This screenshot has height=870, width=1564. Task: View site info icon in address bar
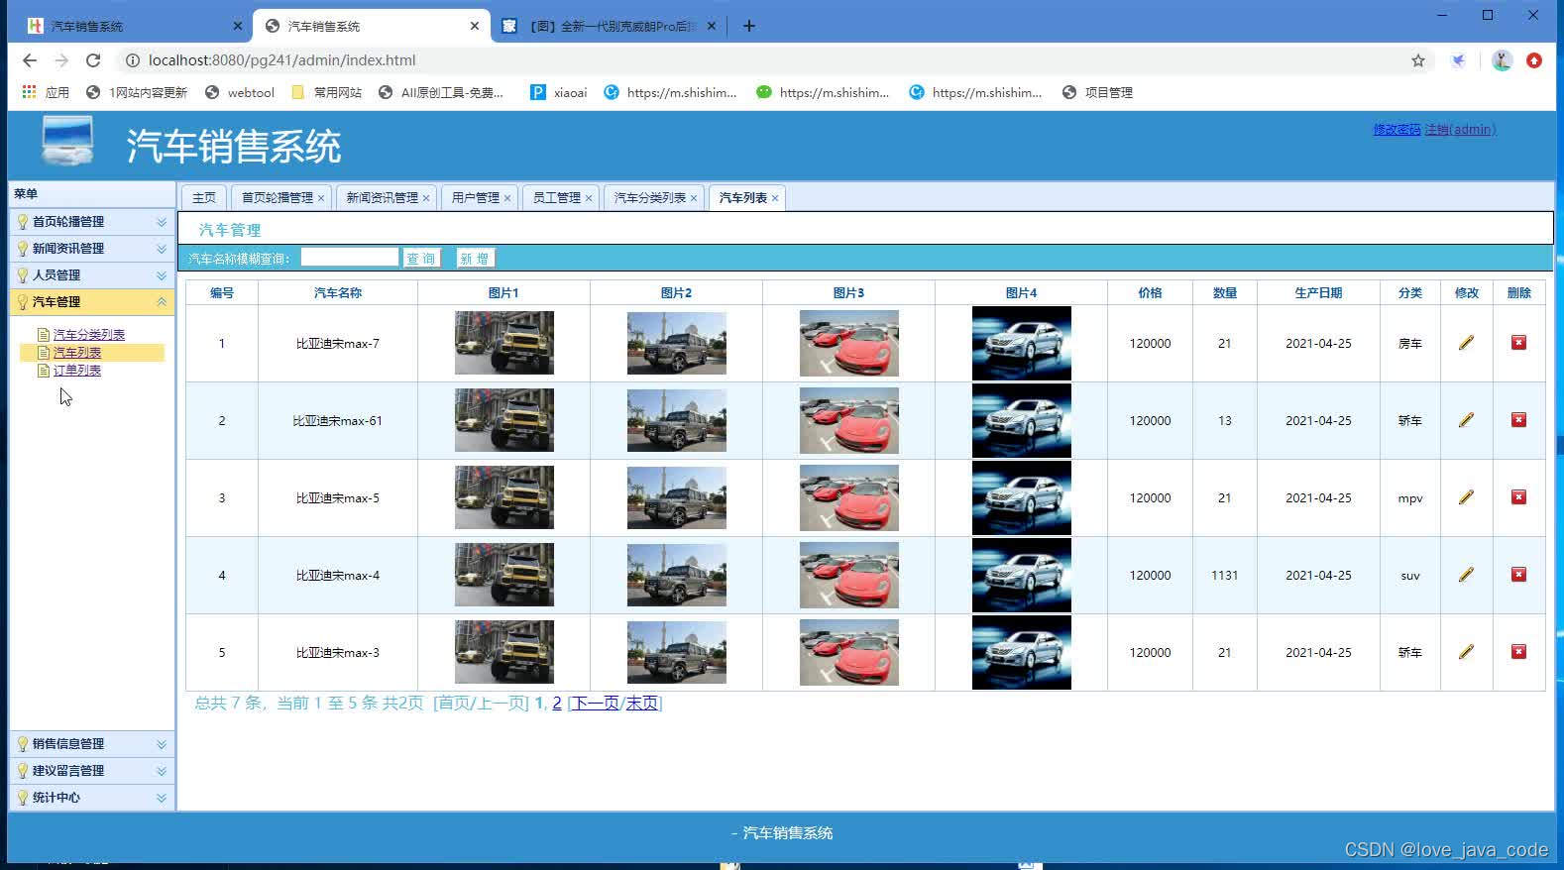132,60
